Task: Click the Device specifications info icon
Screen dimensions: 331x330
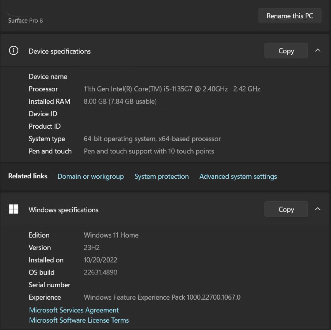Action: [13, 51]
